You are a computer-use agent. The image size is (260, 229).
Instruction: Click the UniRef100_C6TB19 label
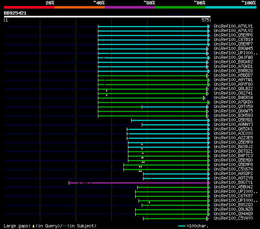[x=233, y=40]
